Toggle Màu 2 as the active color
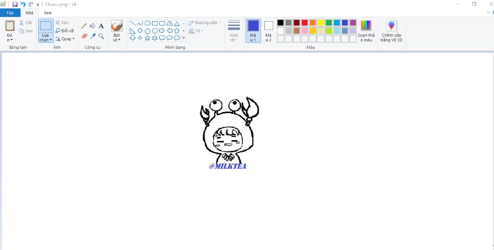494x250 pixels. pos(268,30)
